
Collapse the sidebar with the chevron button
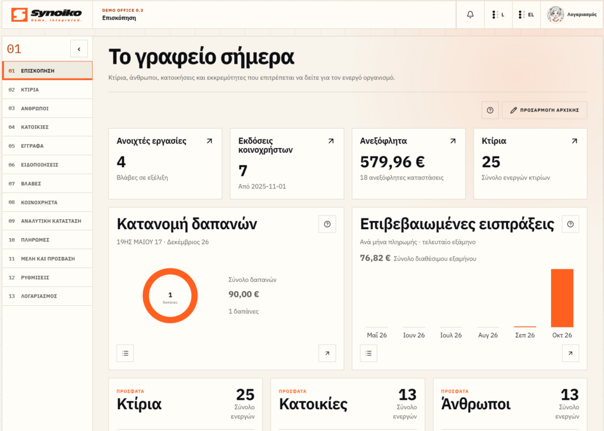79,49
